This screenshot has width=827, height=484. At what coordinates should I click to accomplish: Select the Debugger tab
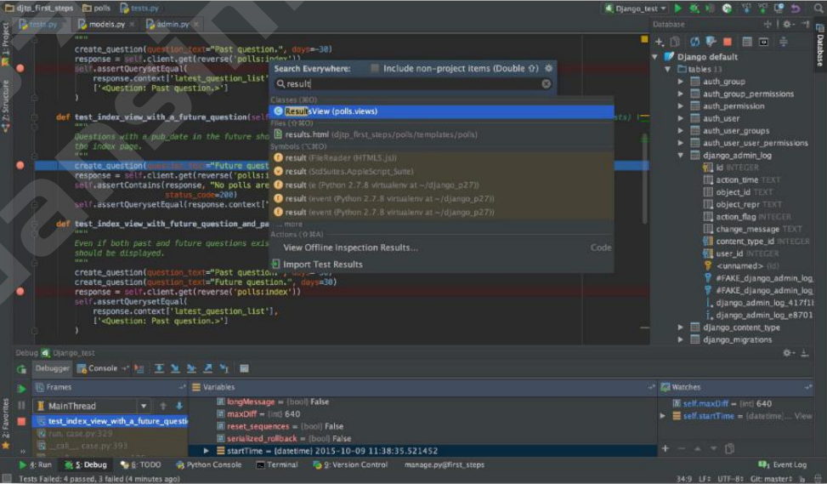[52, 368]
